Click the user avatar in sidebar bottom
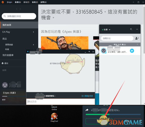Viewport: 145px width, 127px height. click(x=5, y=85)
